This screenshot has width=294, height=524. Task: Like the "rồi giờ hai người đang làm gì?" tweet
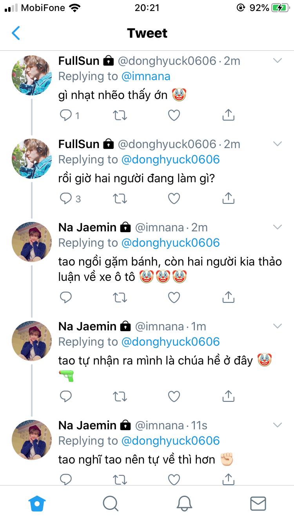click(174, 199)
